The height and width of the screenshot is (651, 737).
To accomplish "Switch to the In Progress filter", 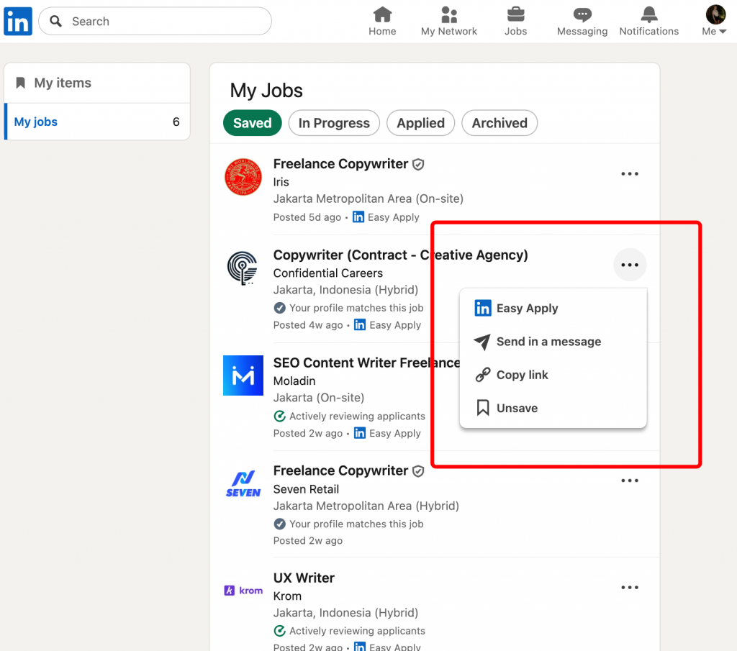I will pyautogui.click(x=334, y=123).
